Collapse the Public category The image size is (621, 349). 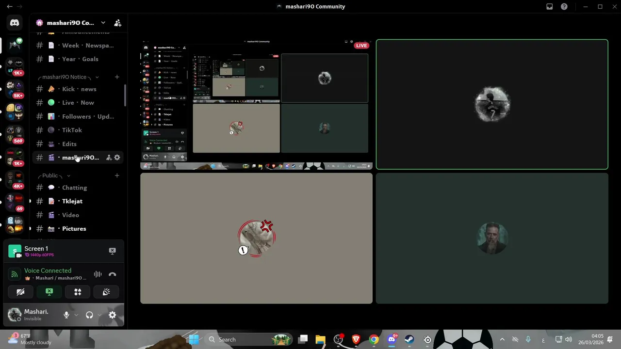pyautogui.click(x=54, y=175)
